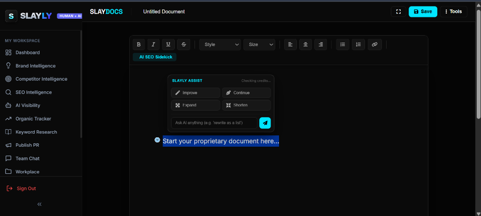The width and height of the screenshot is (481, 216).
Task: Collapse the sidebar with double chevron
Action: (x=39, y=204)
